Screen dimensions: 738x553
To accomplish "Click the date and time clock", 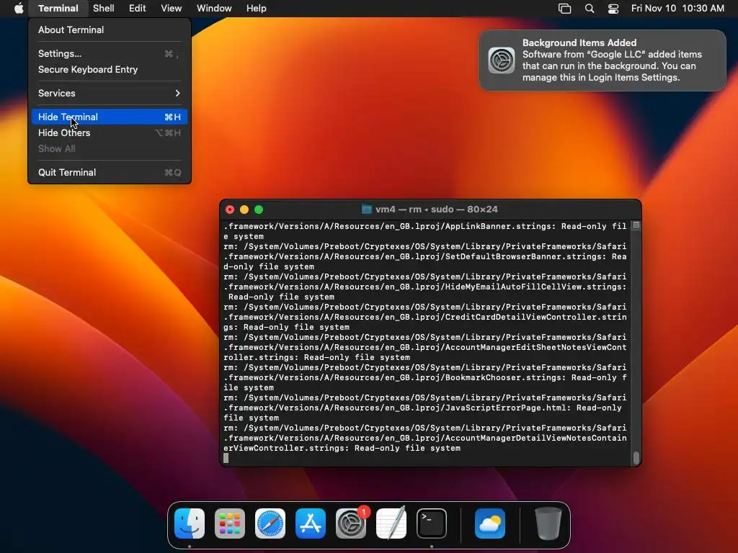I will pos(677,9).
